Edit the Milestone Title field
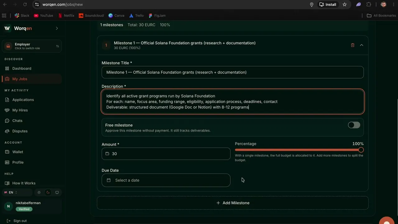 coord(233,72)
